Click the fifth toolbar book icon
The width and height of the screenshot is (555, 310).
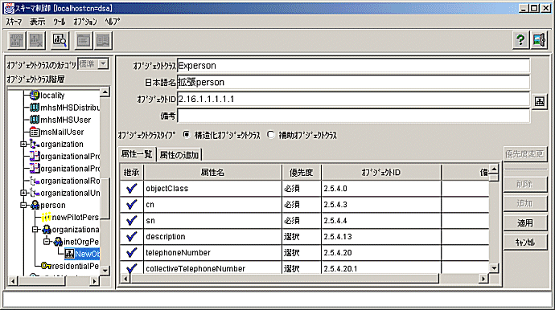tap(103, 40)
